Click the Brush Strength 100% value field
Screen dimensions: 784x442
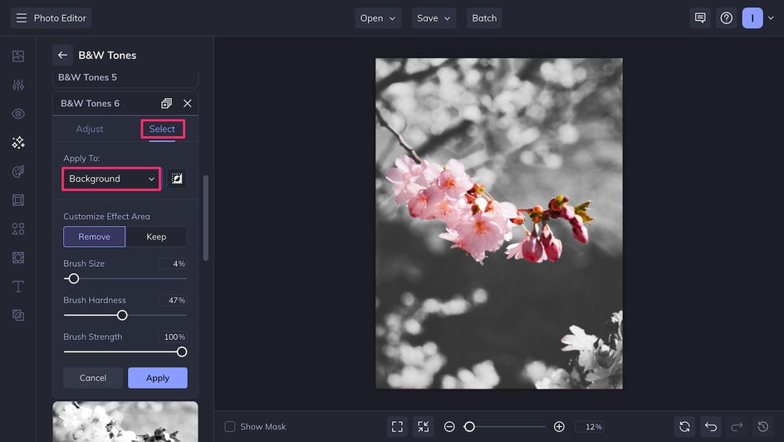click(173, 337)
